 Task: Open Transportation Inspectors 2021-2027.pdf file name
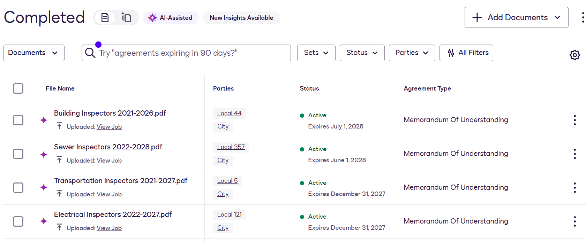coord(121,181)
